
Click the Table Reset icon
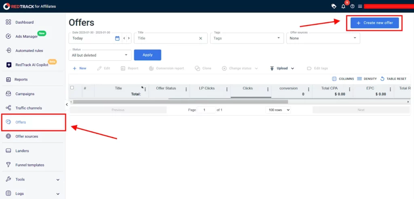pyautogui.click(x=382, y=79)
